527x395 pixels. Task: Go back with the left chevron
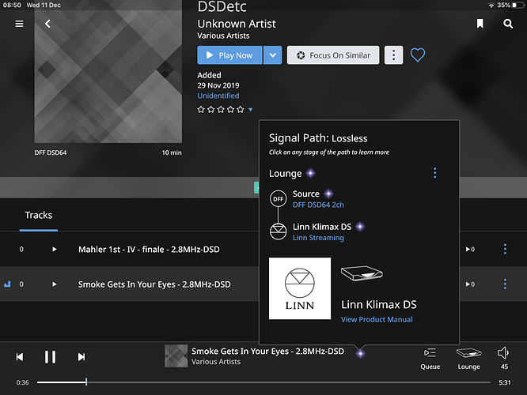coord(47,24)
